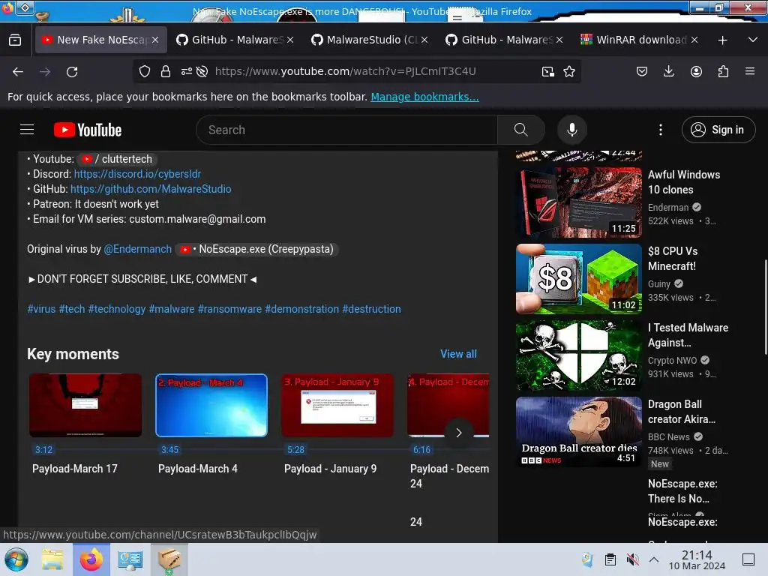Open the @Endermanch channel link

(138, 249)
